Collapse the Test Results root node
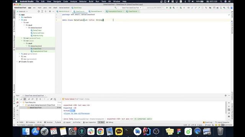 (x=21, y=102)
